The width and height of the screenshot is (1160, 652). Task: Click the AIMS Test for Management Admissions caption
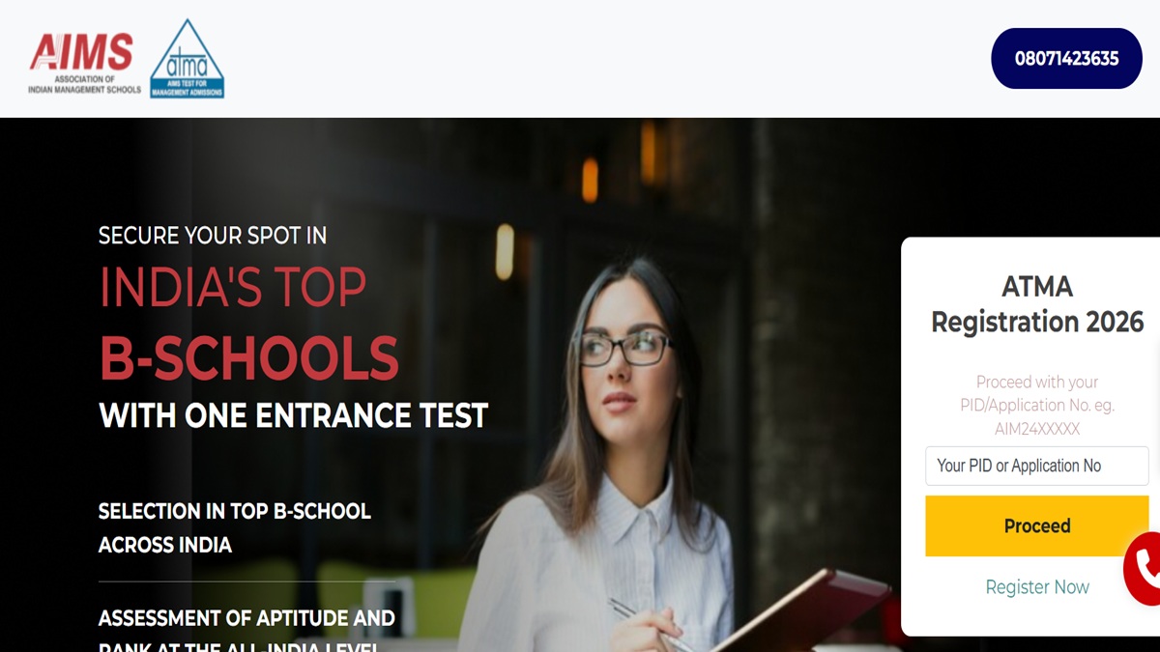pos(188,91)
